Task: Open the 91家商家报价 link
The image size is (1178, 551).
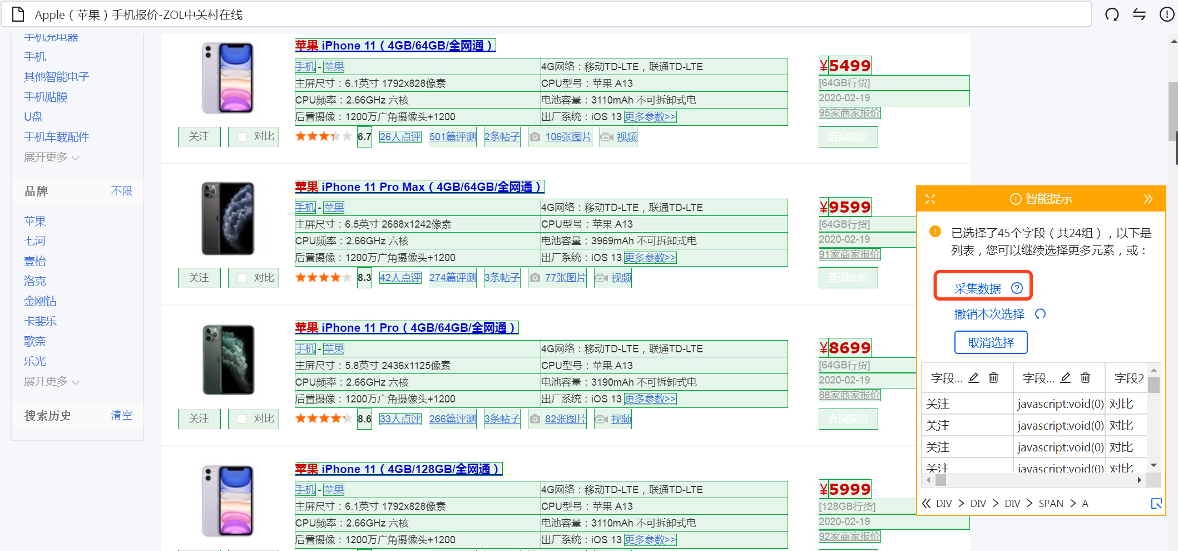Action: 850,254
